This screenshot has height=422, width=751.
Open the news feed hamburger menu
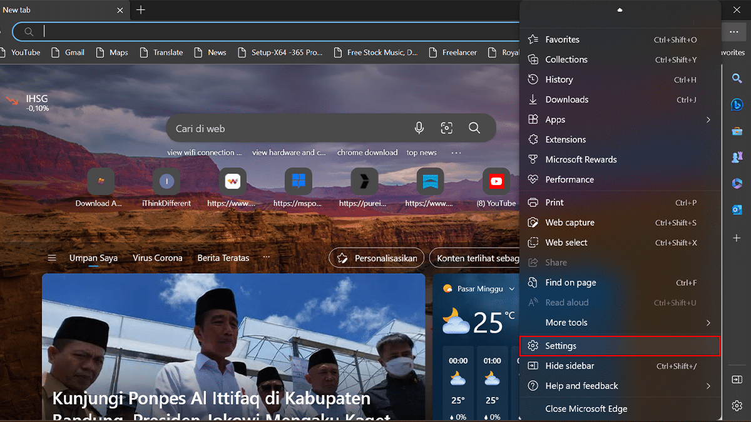[x=52, y=258]
